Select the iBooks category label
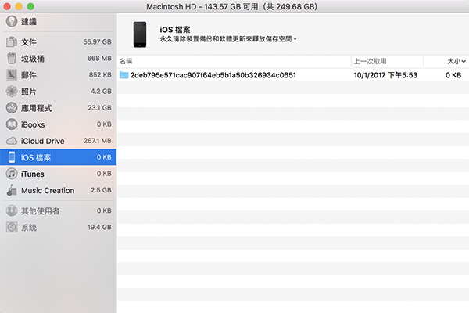Screen dimensions: 469x313 pyautogui.click(x=33, y=124)
